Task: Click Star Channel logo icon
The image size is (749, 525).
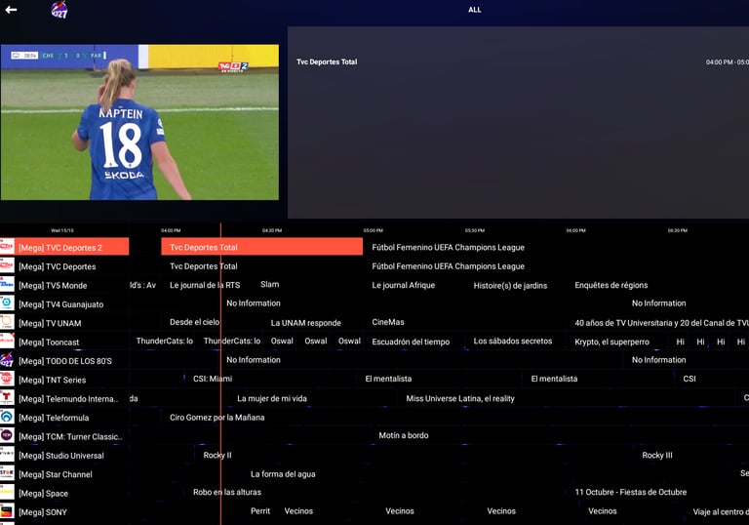Action: (7, 473)
